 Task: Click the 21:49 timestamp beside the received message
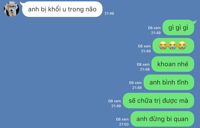coord(109,13)
